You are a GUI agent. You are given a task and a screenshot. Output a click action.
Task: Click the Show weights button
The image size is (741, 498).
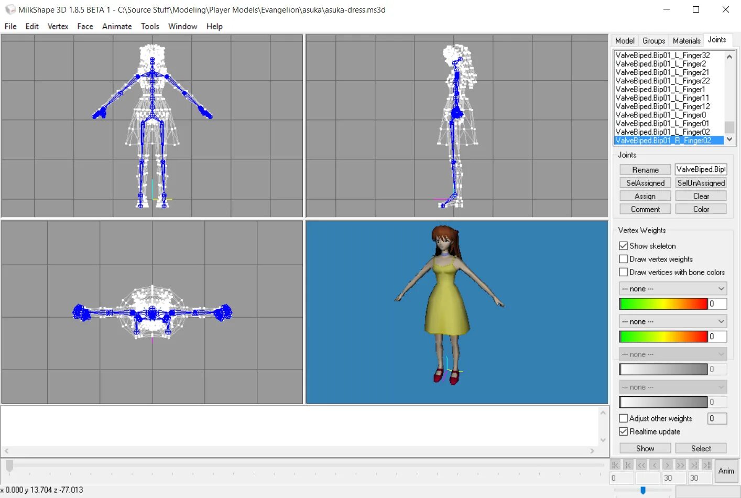point(645,448)
